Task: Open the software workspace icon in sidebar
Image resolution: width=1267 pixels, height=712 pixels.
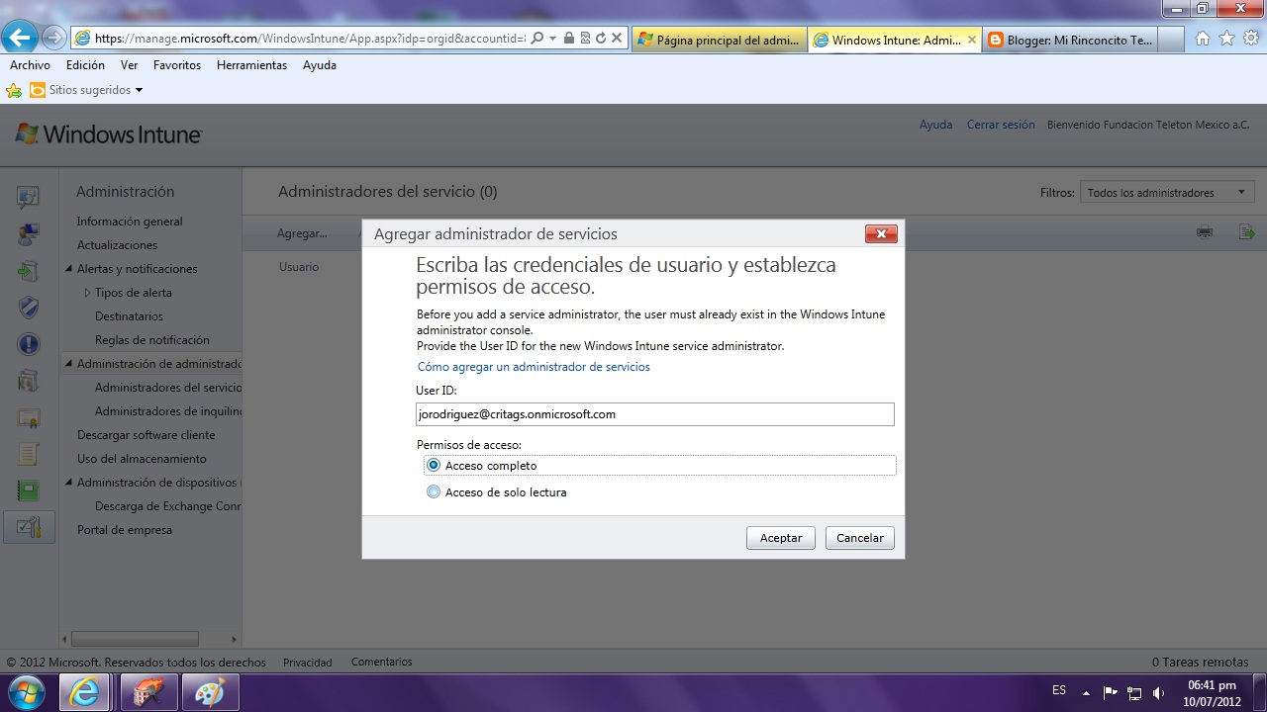Action: tap(29, 381)
